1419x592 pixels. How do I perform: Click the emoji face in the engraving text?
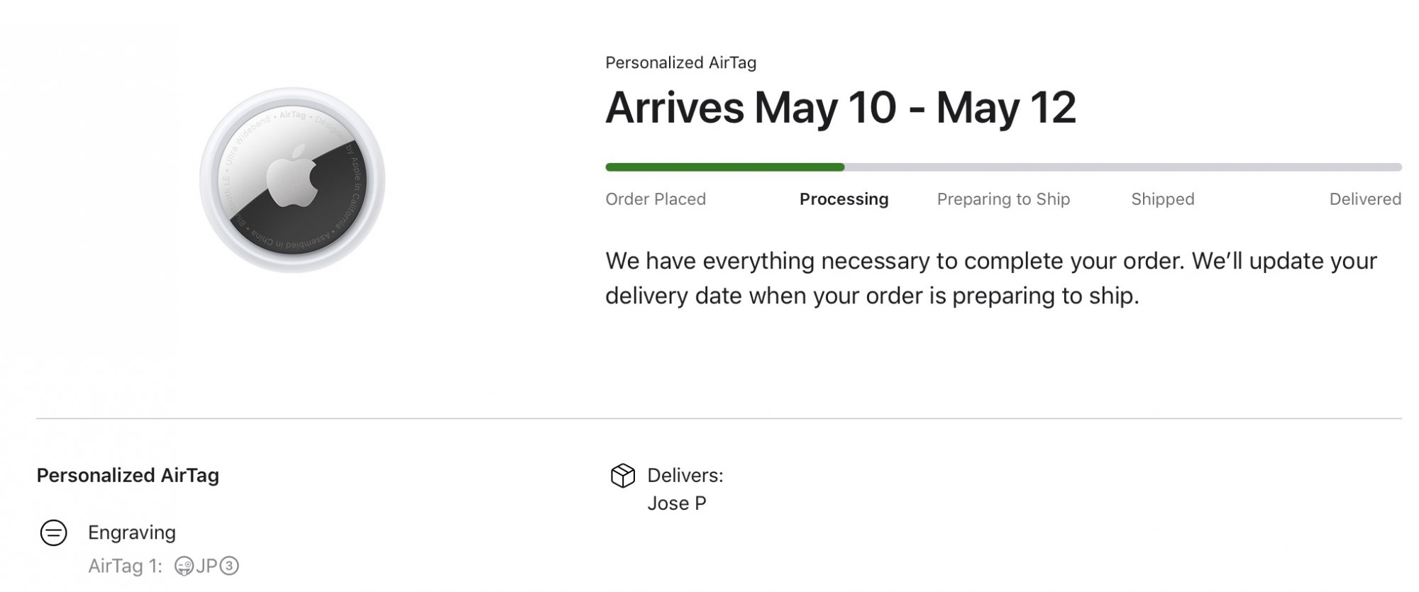(184, 566)
